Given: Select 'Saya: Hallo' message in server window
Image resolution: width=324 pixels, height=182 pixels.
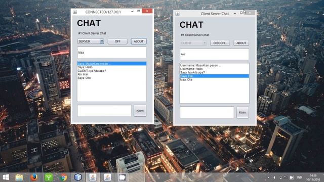Looking at the screenshot, I should point(112,67).
